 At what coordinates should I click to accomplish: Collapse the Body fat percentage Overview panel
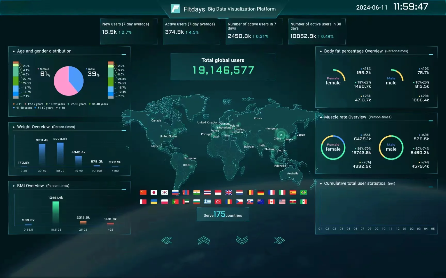pos(431,55)
